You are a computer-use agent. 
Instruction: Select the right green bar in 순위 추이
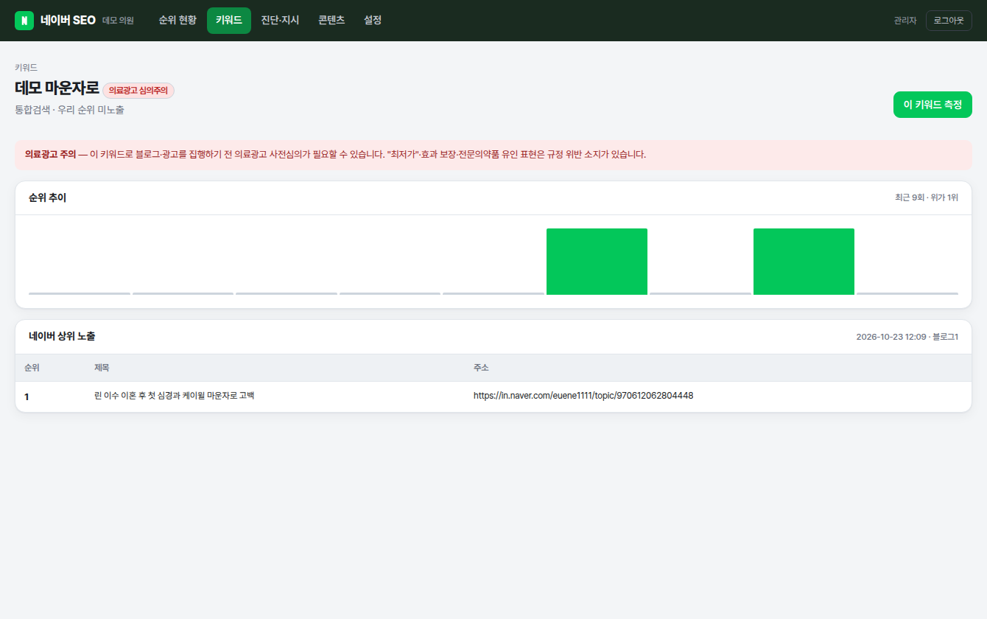point(804,262)
